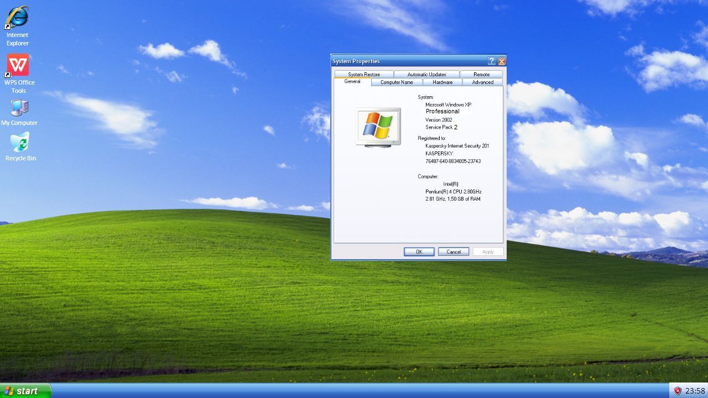Confirm with the OK button
Screen dimensions: 708x398
419,252
